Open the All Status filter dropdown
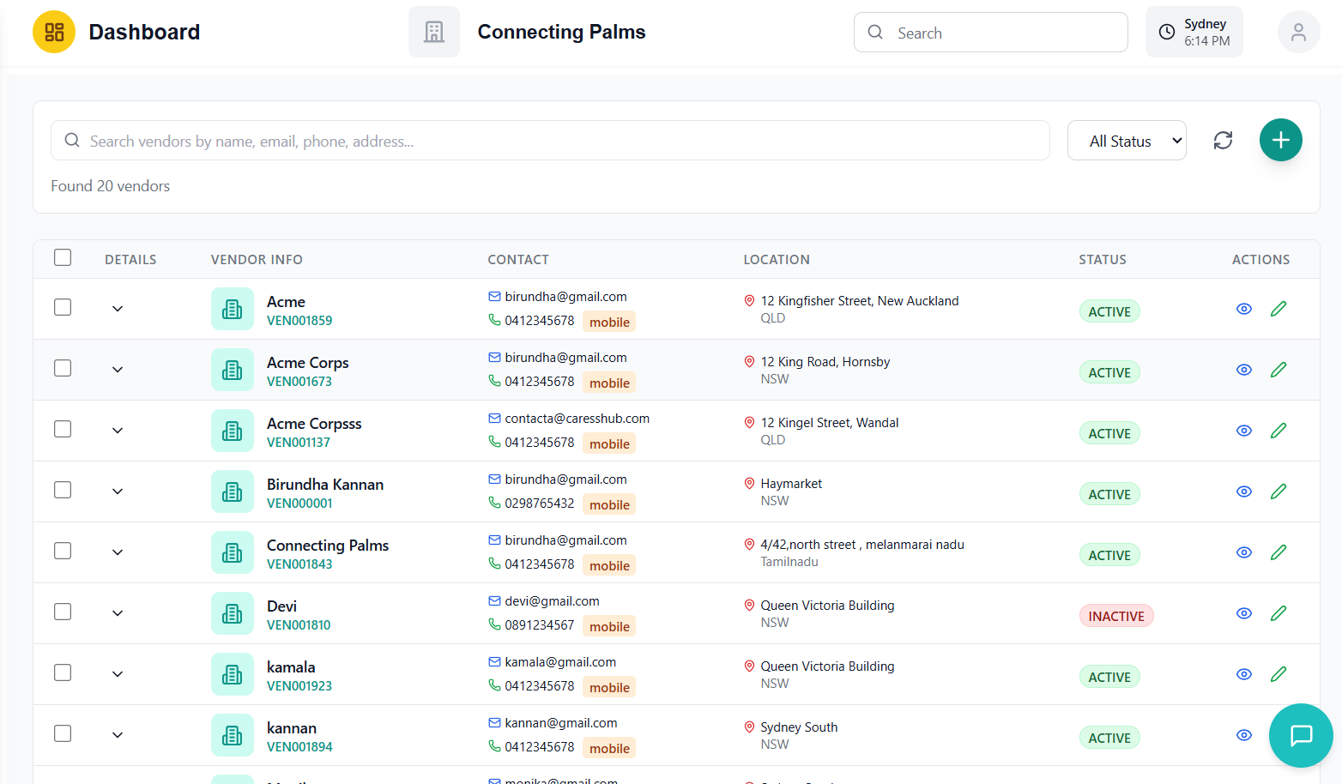This screenshot has height=784, width=1342. click(1127, 140)
